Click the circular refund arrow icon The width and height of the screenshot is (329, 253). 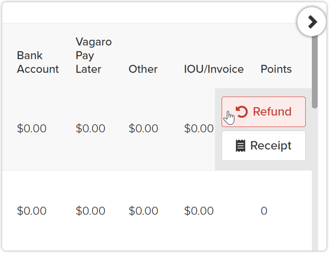[242, 112]
